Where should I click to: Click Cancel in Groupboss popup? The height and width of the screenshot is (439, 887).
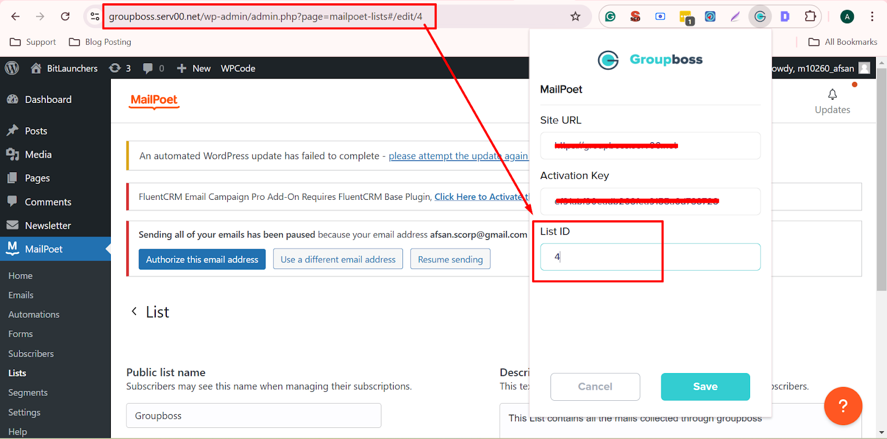coord(595,386)
